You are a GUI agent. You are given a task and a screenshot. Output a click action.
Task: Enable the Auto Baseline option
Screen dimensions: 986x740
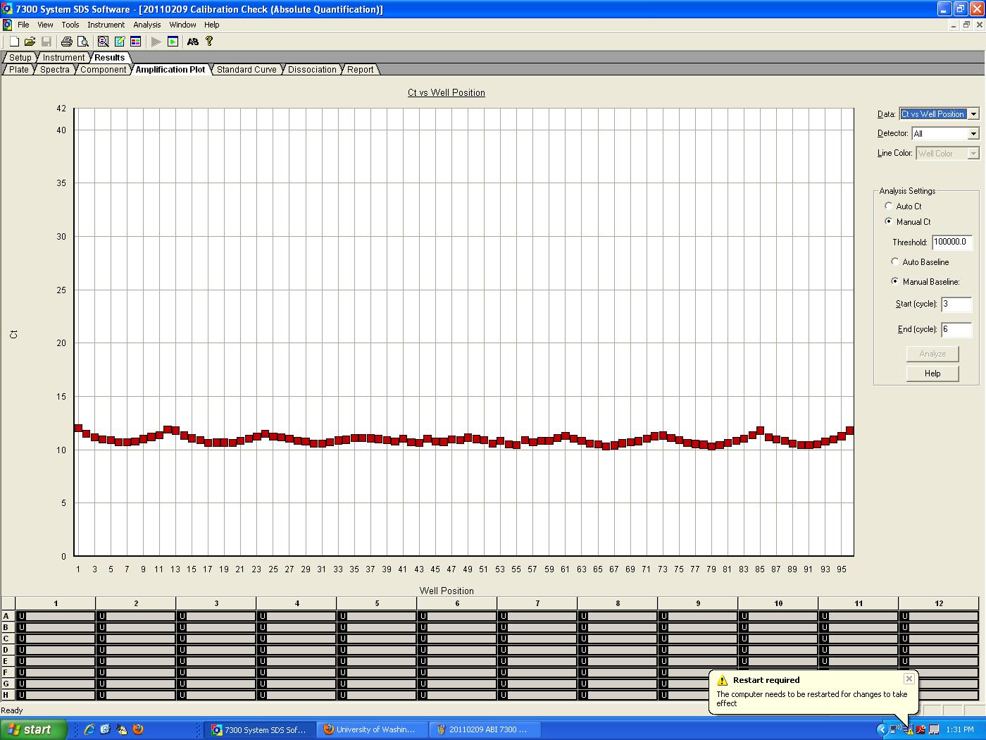[895, 261]
